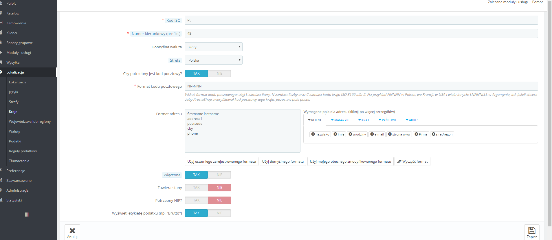Set Włączone to NIE

(x=219, y=175)
